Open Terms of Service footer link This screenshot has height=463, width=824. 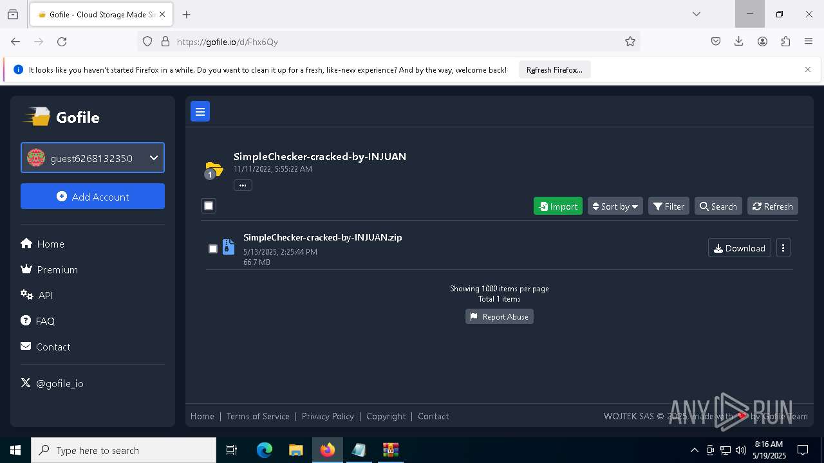click(x=258, y=416)
